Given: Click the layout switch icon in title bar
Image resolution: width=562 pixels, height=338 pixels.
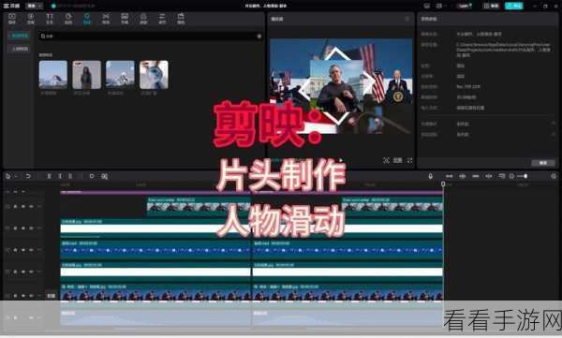Looking at the screenshot, I should [x=426, y=6].
